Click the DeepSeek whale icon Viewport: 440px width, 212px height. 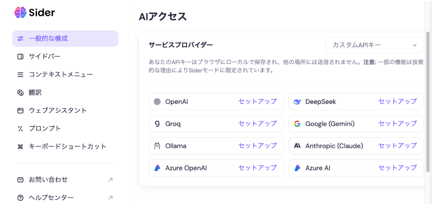pyautogui.click(x=298, y=101)
